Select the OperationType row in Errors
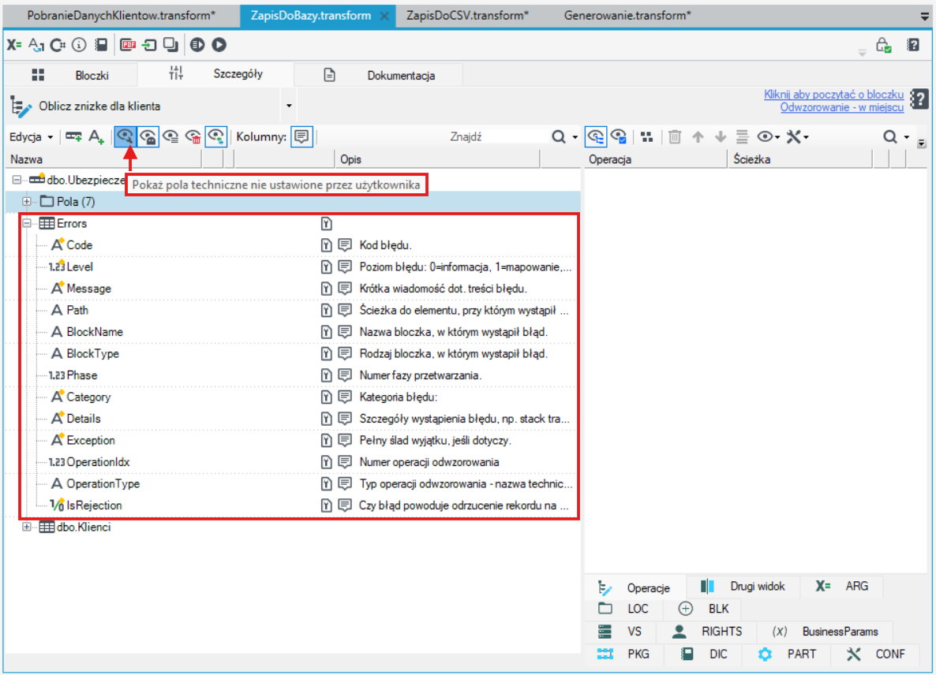The image size is (936, 675). pos(291,483)
